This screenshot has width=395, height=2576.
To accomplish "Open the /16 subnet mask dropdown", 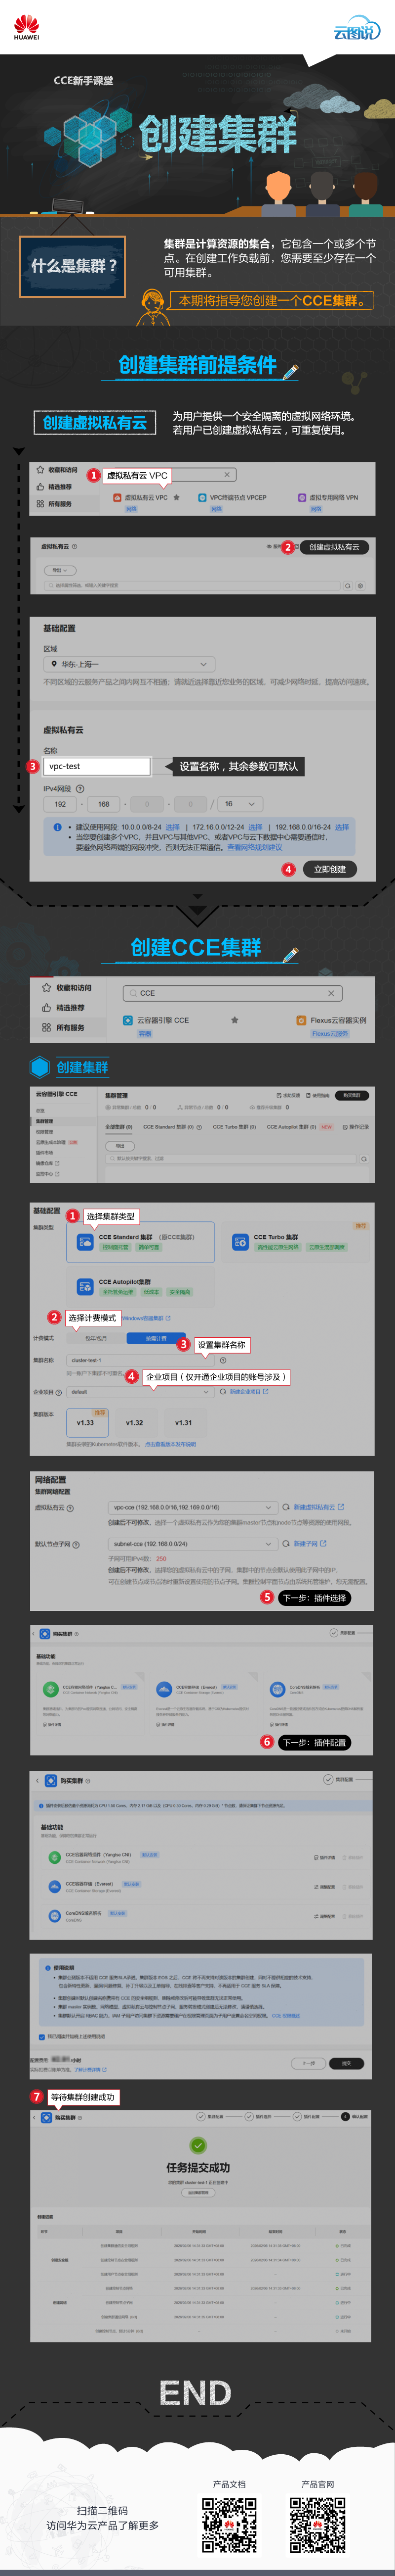I will pos(240,804).
